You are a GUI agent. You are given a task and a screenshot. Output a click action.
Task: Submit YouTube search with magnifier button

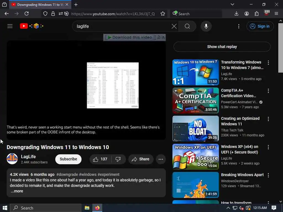[x=187, y=26]
